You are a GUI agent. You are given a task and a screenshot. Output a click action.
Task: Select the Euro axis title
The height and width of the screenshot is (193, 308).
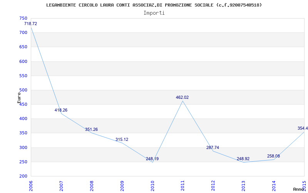tap(19, 98)
